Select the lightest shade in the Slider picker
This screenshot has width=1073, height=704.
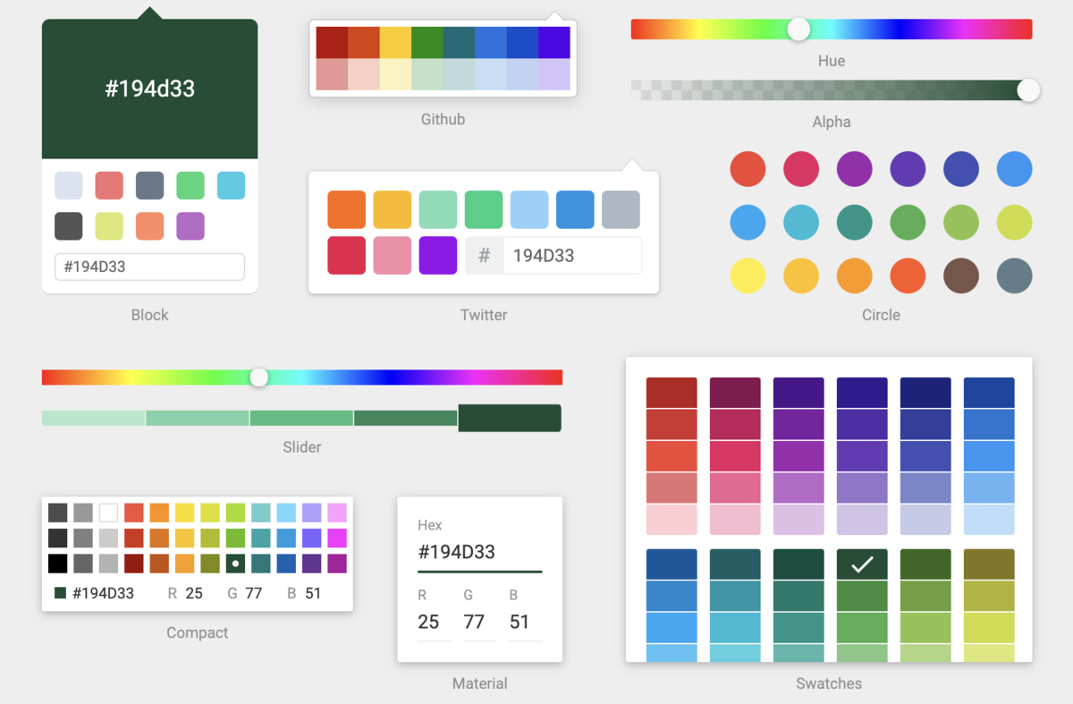(92, 418)
